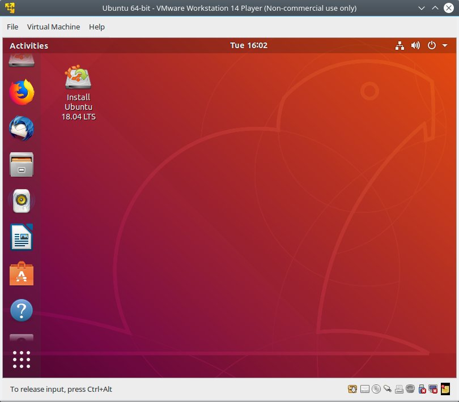Click the disconnected USB device status icon

pos(423,389)
